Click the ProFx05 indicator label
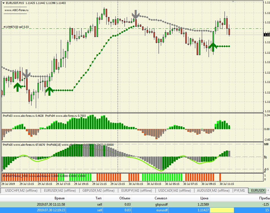Viewport: 270px width, 213px height. [24, 145]
